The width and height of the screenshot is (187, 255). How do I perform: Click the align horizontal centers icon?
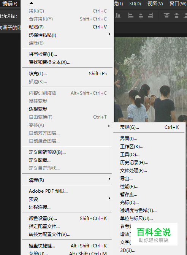[141, 16]
